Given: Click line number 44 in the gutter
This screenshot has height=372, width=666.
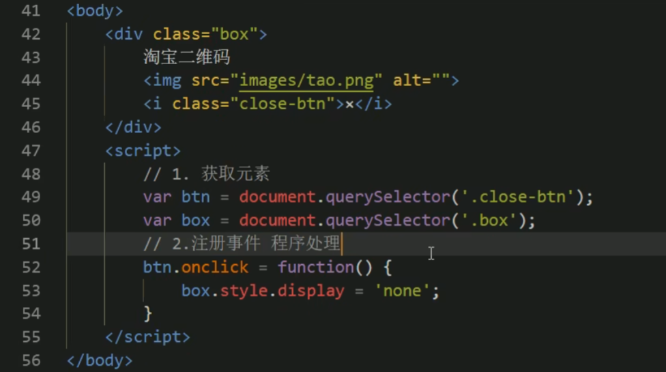Looking at the screenshot, I should [31, 81].
